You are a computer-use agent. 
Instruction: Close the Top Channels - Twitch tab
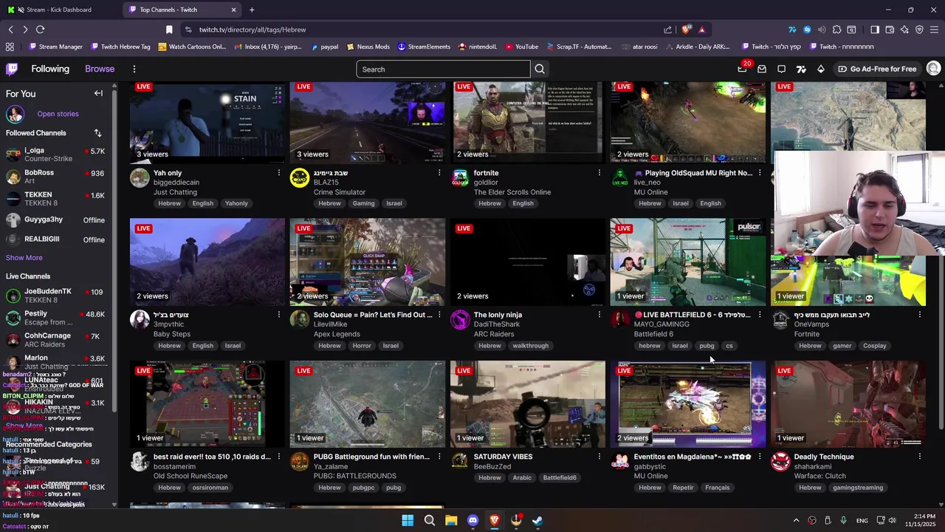234,10
